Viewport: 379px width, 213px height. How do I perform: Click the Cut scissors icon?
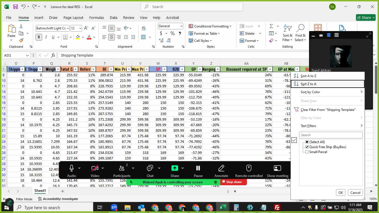(21, 26)
